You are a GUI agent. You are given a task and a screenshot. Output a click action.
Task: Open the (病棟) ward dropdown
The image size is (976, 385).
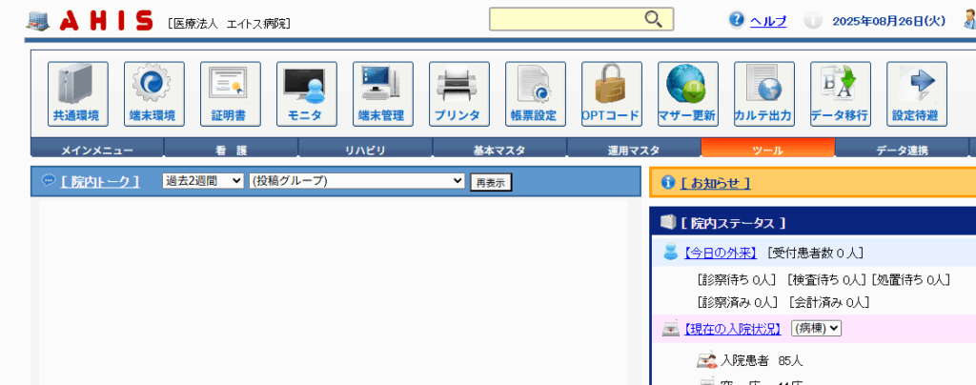click(816, 329)
